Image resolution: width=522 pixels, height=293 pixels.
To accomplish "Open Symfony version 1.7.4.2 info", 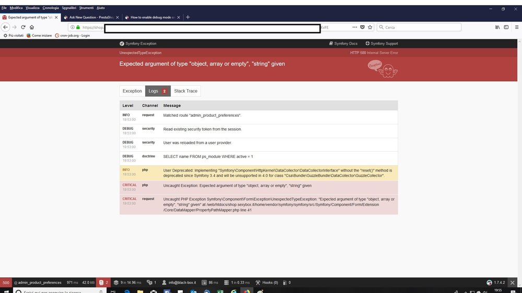I will coord(496,283).
